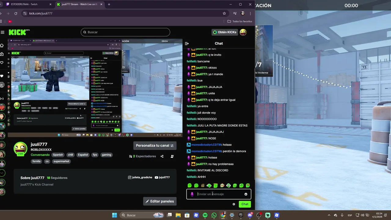Open juuli777 YouTube link

point(162,178)
